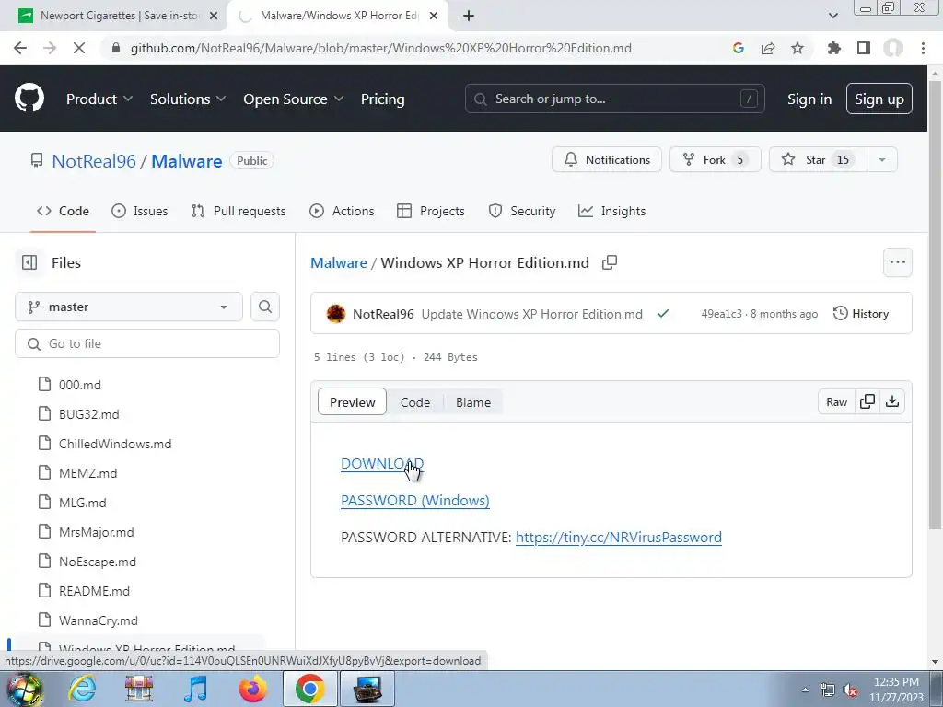The width and height of the screenshot is (943, 707).
Task: Bookmark this page with the star icon
Action: (797, 48)
